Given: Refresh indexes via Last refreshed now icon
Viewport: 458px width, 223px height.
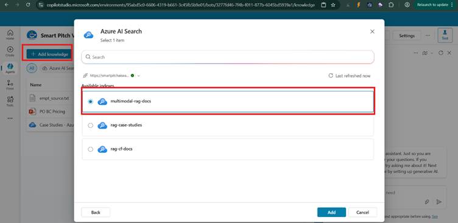Looking at the screenshot, I should tap(331, 76).
